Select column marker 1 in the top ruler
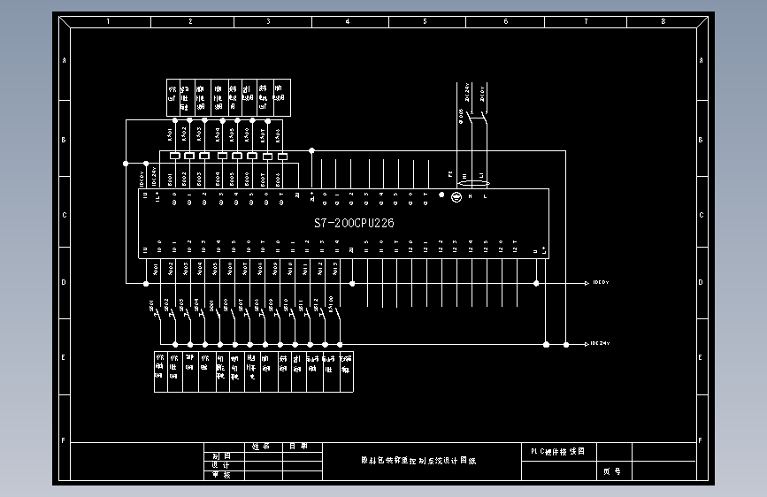 coord(108,21)
